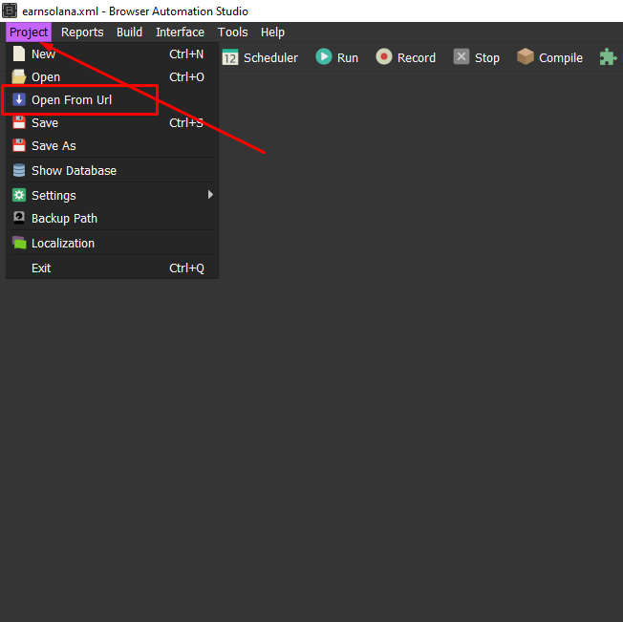The height and width of the screenshot is (622, 623).
Task: Choose the Open label text
Action: (x=46, y=77)
